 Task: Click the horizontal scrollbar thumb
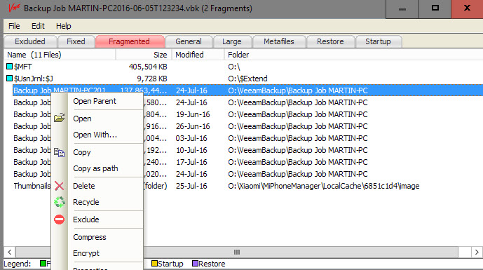236,252
